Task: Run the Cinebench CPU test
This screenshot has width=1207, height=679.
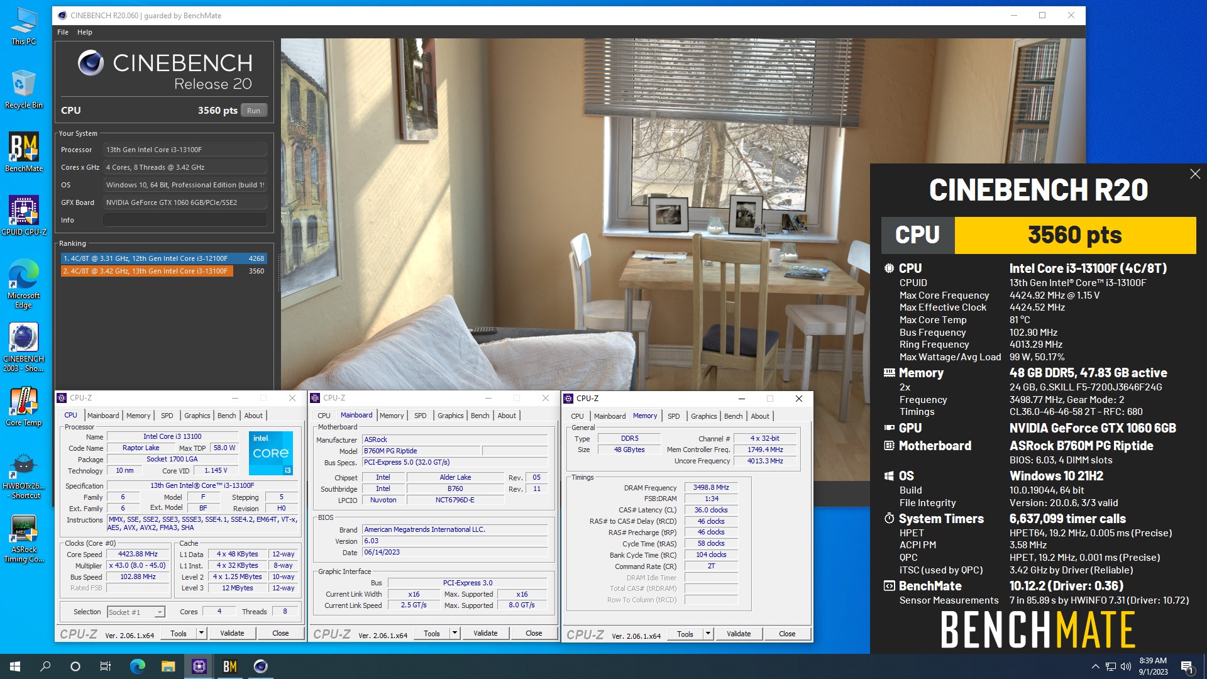Action: pyautogui.click(x=253, y=111)
